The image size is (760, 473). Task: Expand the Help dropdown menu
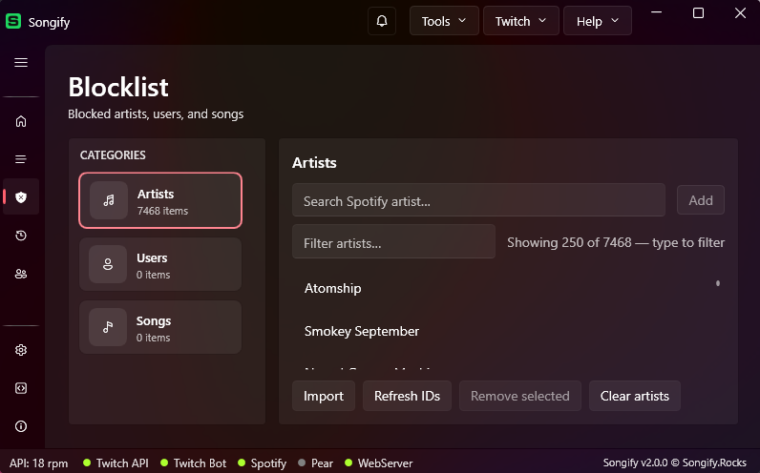pos(598,21)
